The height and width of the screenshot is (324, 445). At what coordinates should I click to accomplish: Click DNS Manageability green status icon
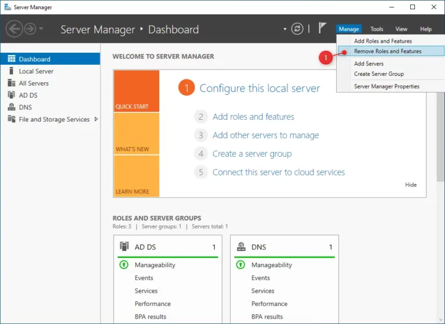[240, 265]
